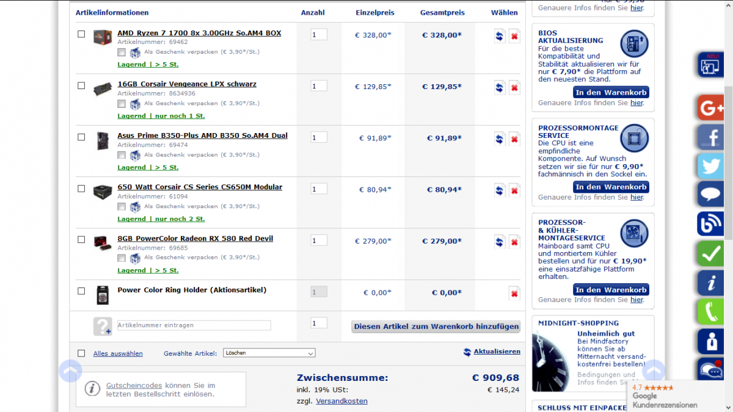Enable 'Alles auswählen' checkbox
The width and height of the screenshot is (733, 412).
pos(81,353)
